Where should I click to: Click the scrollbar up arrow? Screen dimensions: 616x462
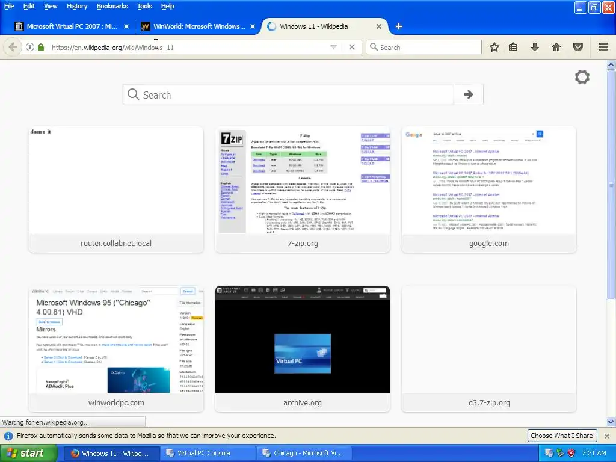(x=611, y=65)
